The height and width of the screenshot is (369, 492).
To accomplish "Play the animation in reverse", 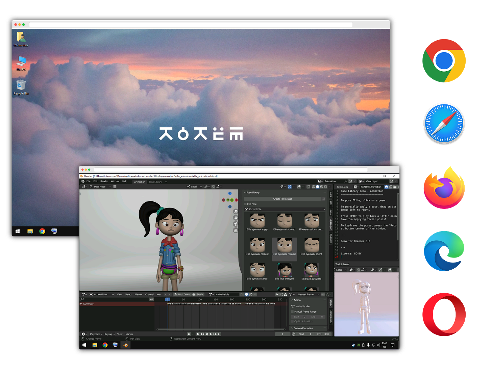I will [206, 334].
